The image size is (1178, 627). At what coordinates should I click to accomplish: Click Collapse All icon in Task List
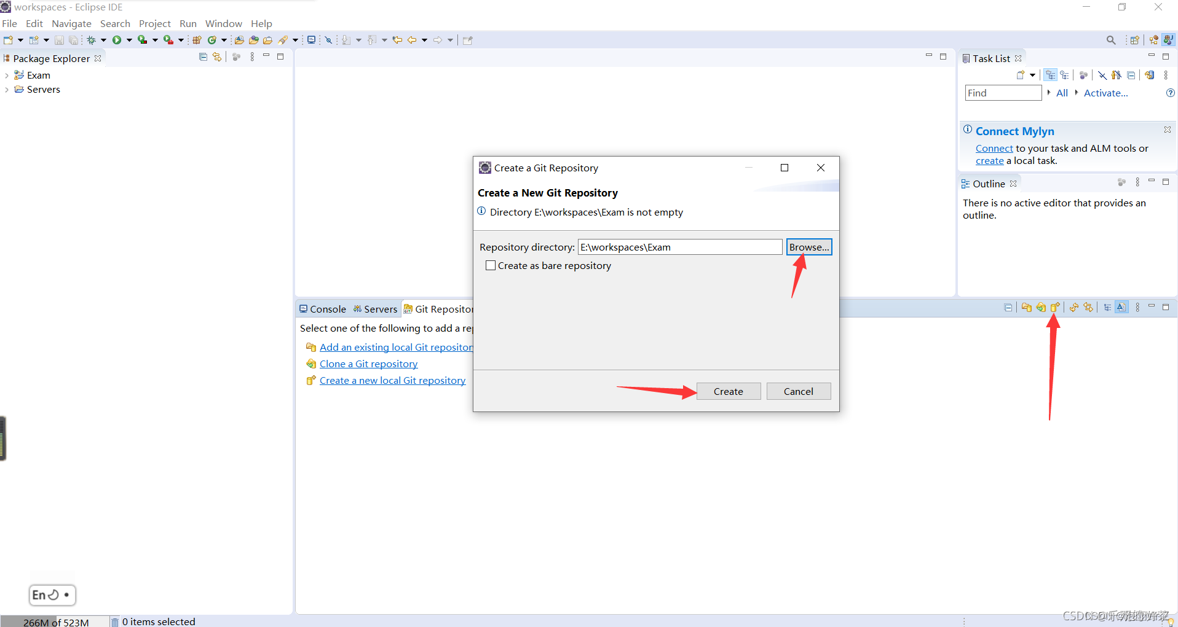pyautogui.click(x=1131, y=75)
